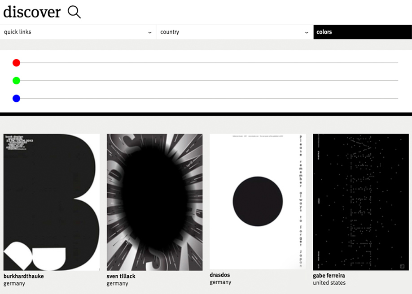
Task: Click the burkhardthauke poster thumbnail
Action: (51, 202)
